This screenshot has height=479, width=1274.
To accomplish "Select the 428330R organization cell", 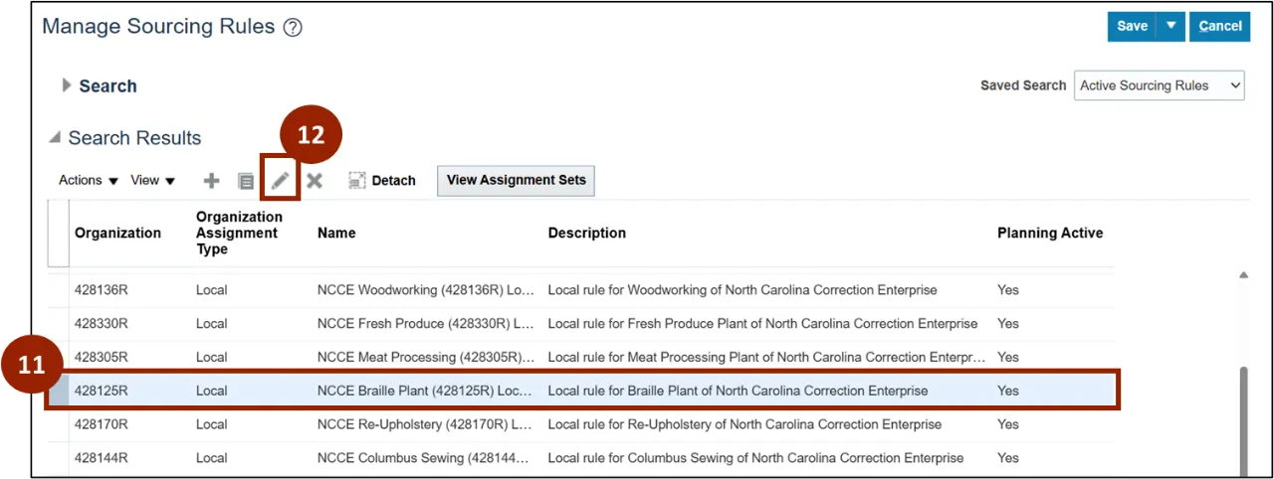I will point(102,323).
